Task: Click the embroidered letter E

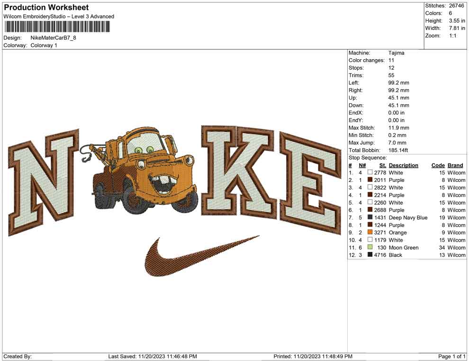Action: [x=311, y=184]
